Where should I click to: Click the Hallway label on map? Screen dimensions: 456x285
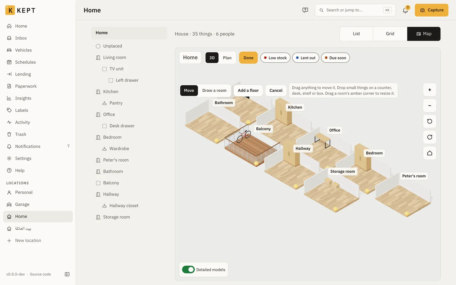pyautogui.click(x=303, y=148)
